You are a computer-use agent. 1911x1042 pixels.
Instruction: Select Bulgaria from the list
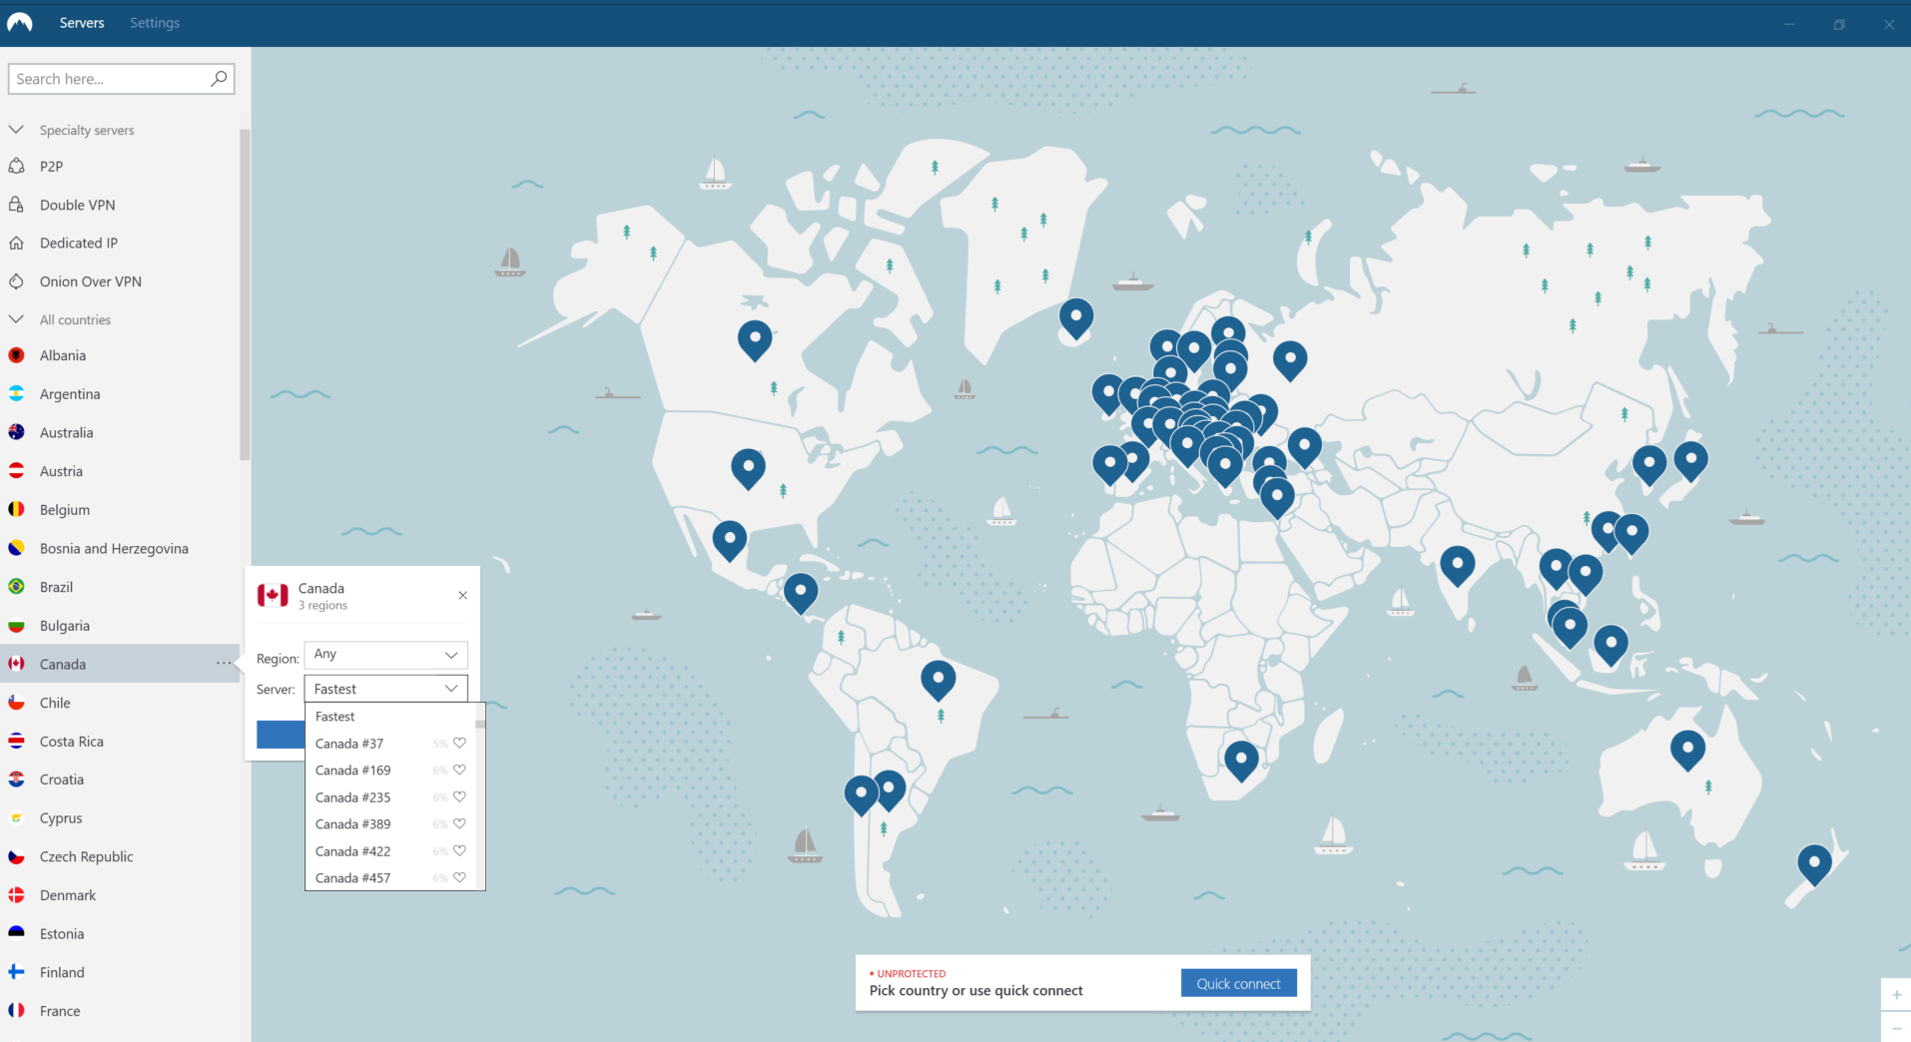click(120, 626)
